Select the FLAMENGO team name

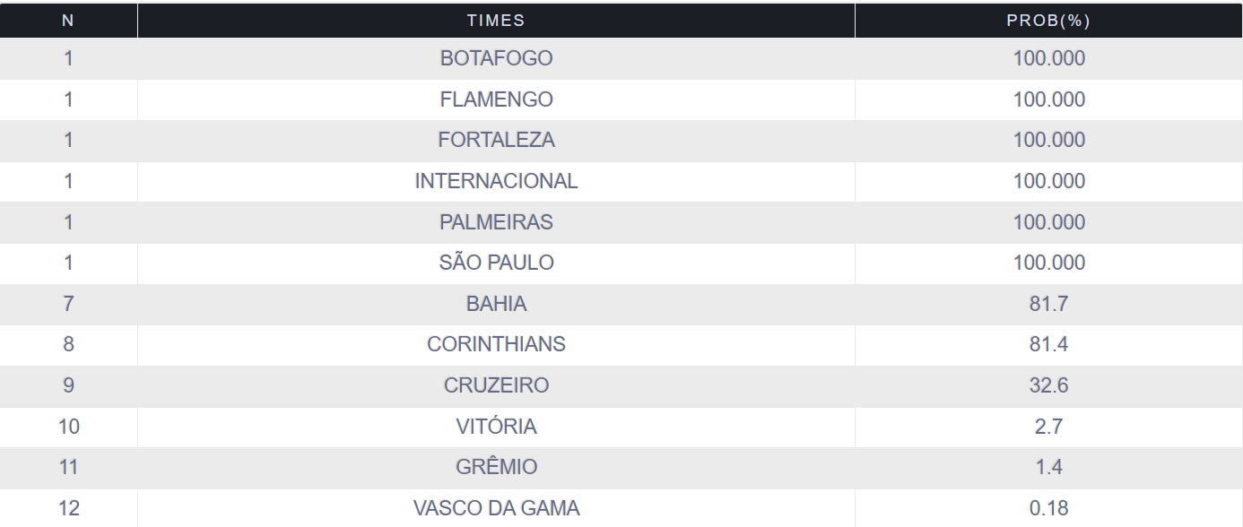[496, 99]
